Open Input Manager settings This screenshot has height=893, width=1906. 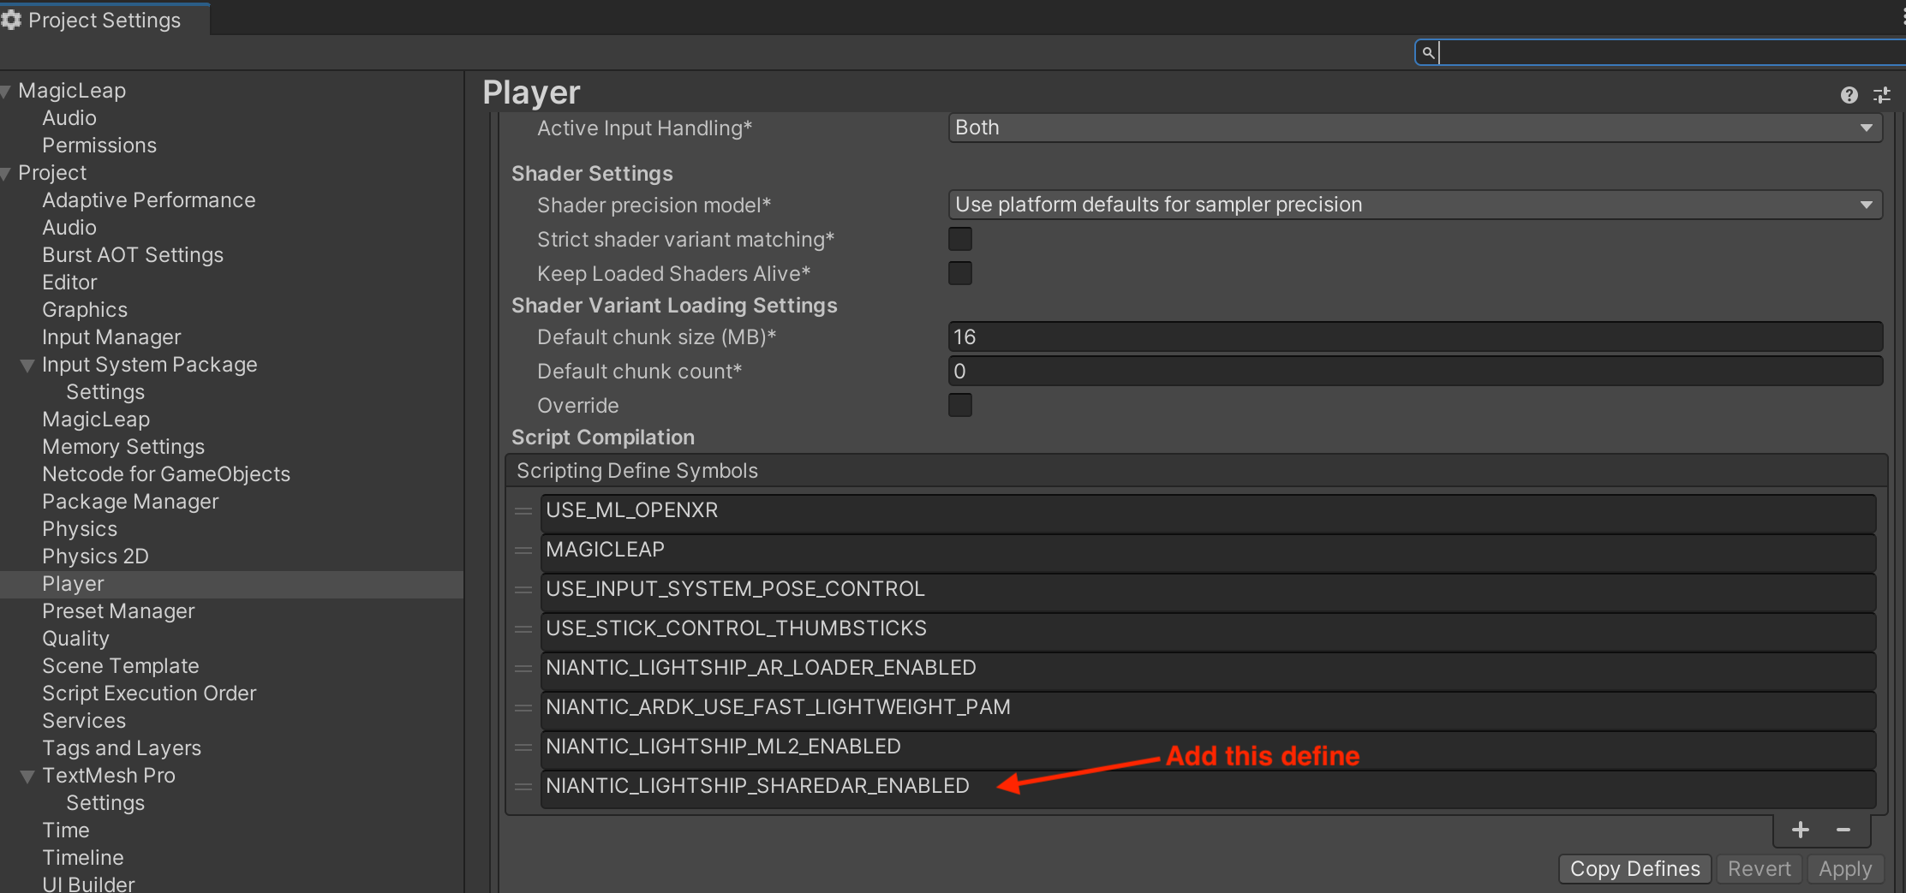pyautogui.click(x=111, y=337)
